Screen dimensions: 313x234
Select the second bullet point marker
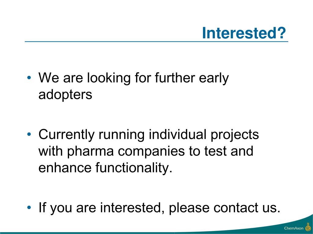[x=29, y=134]
